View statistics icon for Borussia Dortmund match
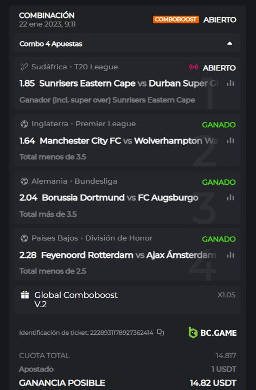256x390 pixels. (x=231, y=198)
